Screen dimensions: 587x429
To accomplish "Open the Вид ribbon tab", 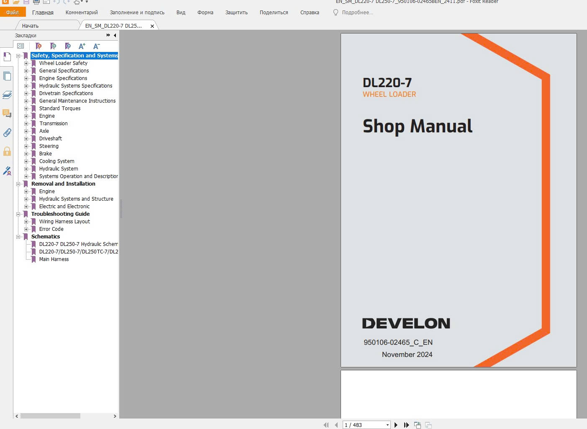I will 181,13.
